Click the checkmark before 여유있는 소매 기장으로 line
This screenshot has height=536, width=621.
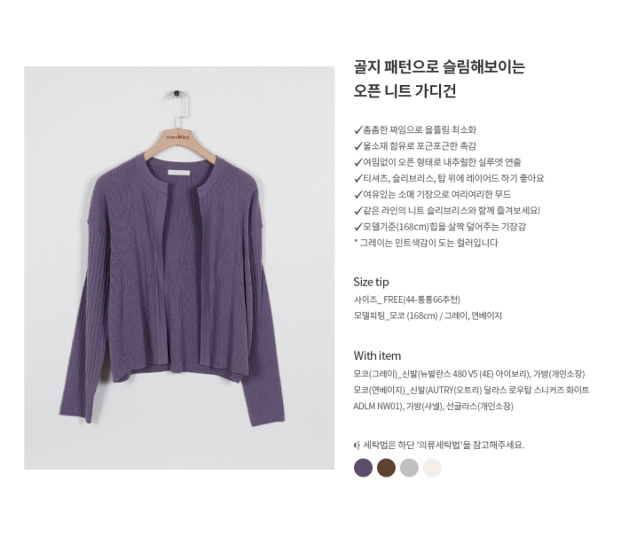click(358, 195)
